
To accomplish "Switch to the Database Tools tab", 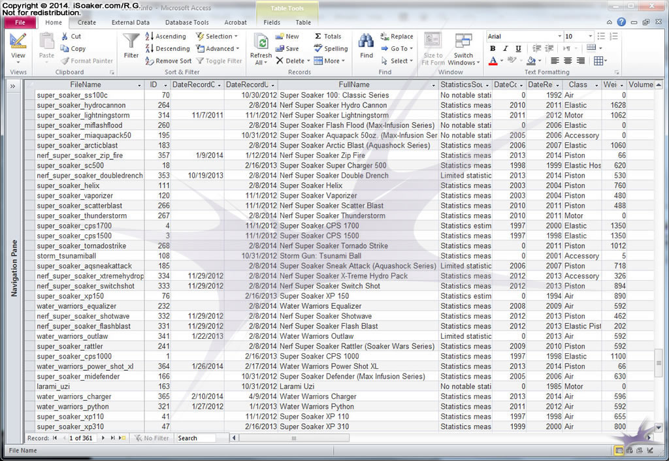I will 187,22.
